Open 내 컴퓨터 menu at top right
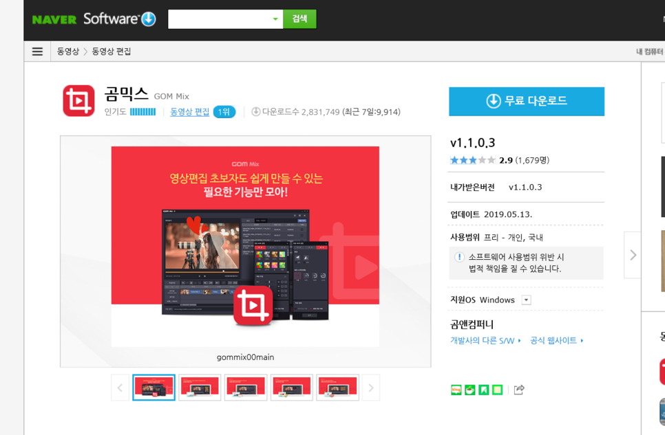Screen dimensions: 665x435 (650, 52)
